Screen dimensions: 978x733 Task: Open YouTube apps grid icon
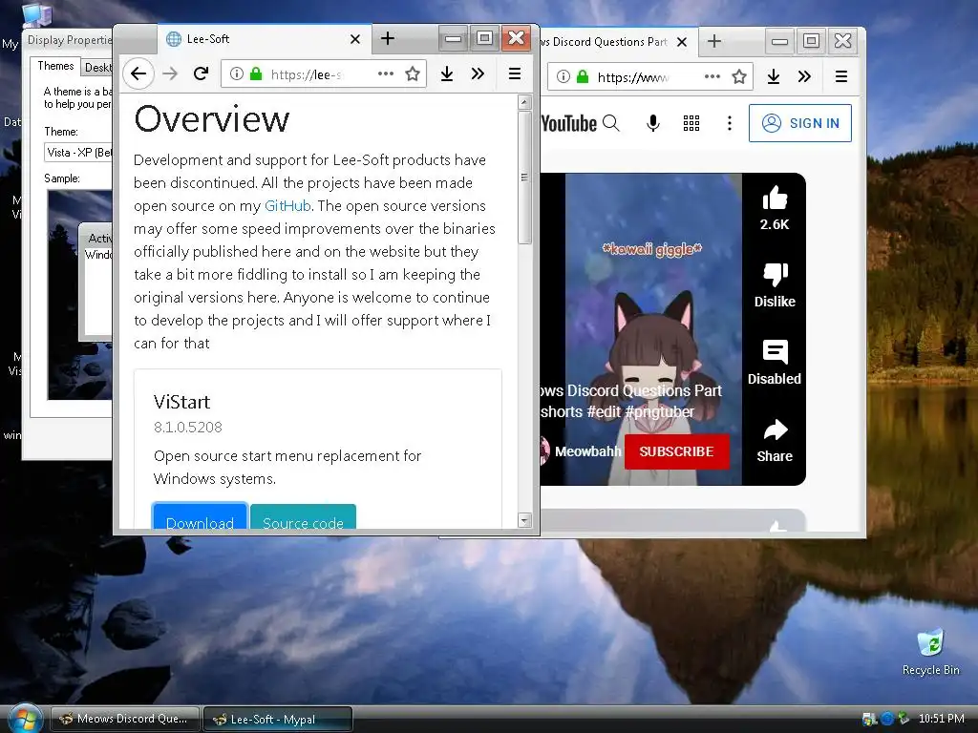(691, 123)
